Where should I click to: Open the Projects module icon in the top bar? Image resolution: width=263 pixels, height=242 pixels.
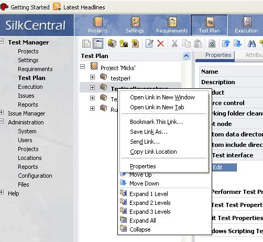click(x=97, y=25)
